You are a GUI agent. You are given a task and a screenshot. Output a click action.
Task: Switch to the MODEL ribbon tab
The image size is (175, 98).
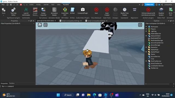pyautogui.click(x=38, y=5)
